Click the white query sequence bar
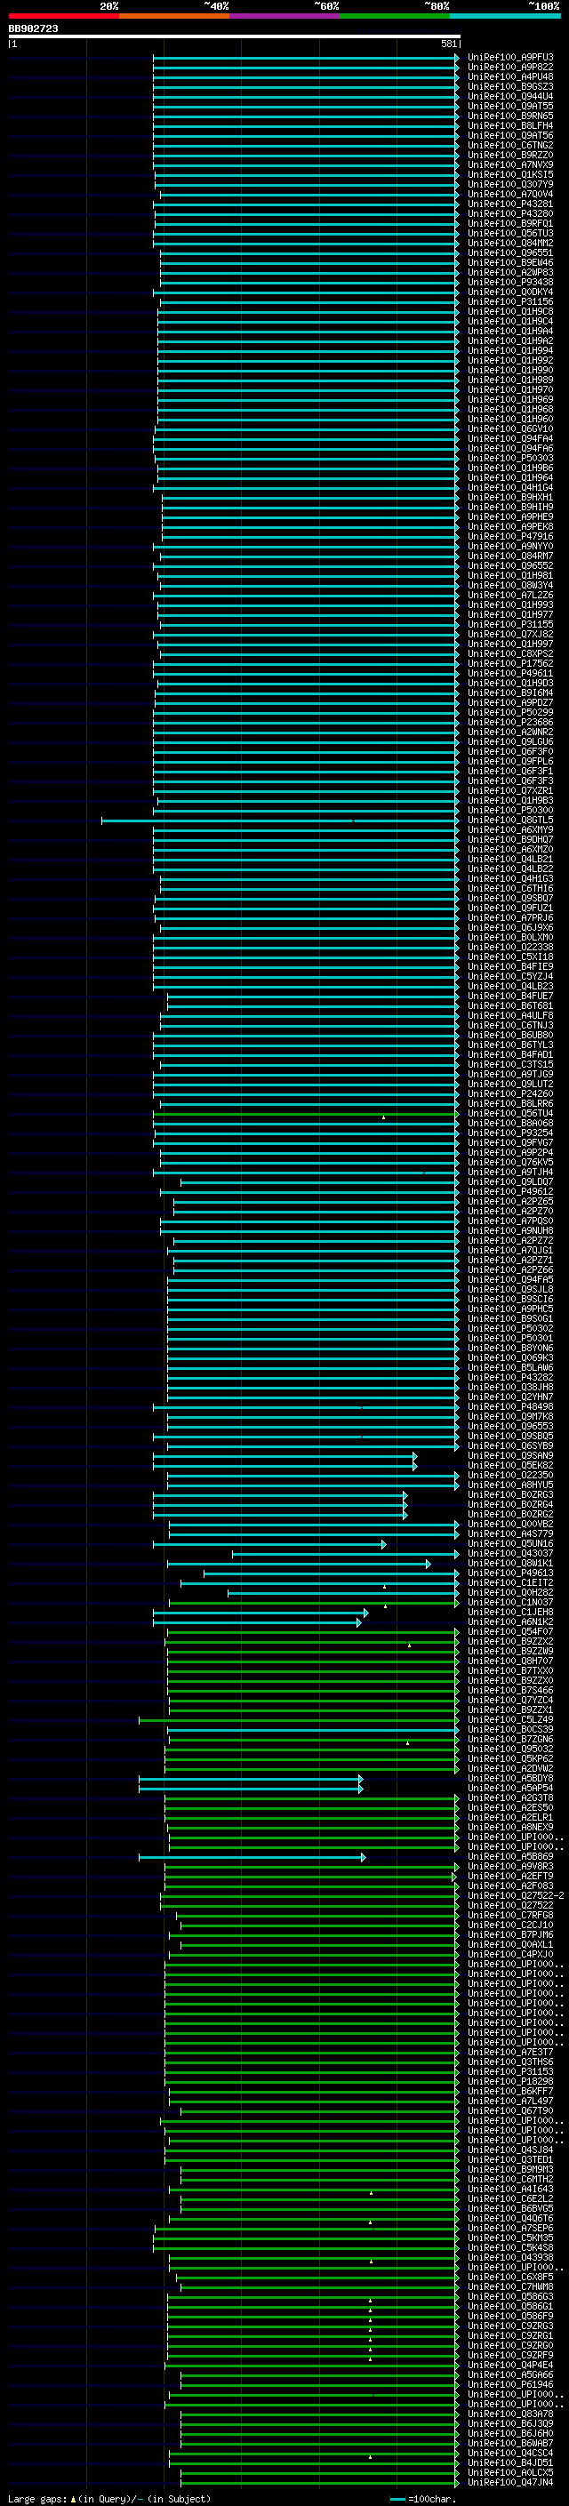This screenshot has width=569, height=2506. pyautogui.click(x=235, y=37)
